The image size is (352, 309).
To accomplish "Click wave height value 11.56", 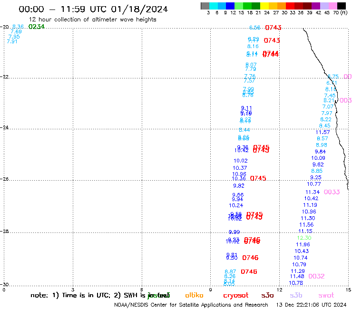I will (306, 225).
